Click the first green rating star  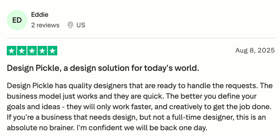click(12, 51)
